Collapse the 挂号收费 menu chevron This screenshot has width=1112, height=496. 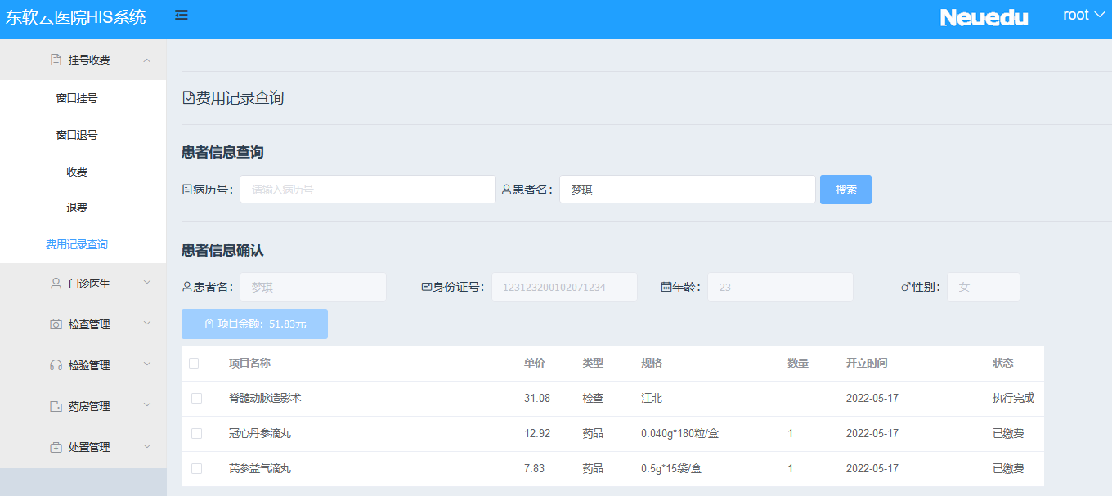coord(146,60)
